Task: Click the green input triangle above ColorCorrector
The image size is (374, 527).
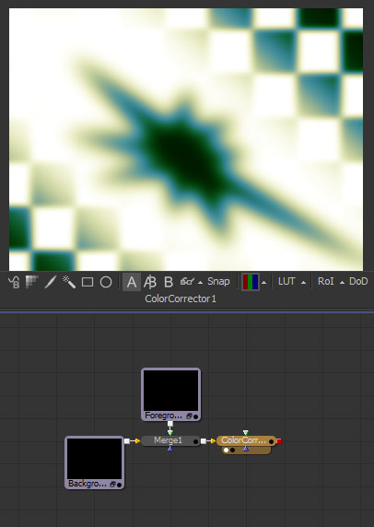Action: [246, 432]
